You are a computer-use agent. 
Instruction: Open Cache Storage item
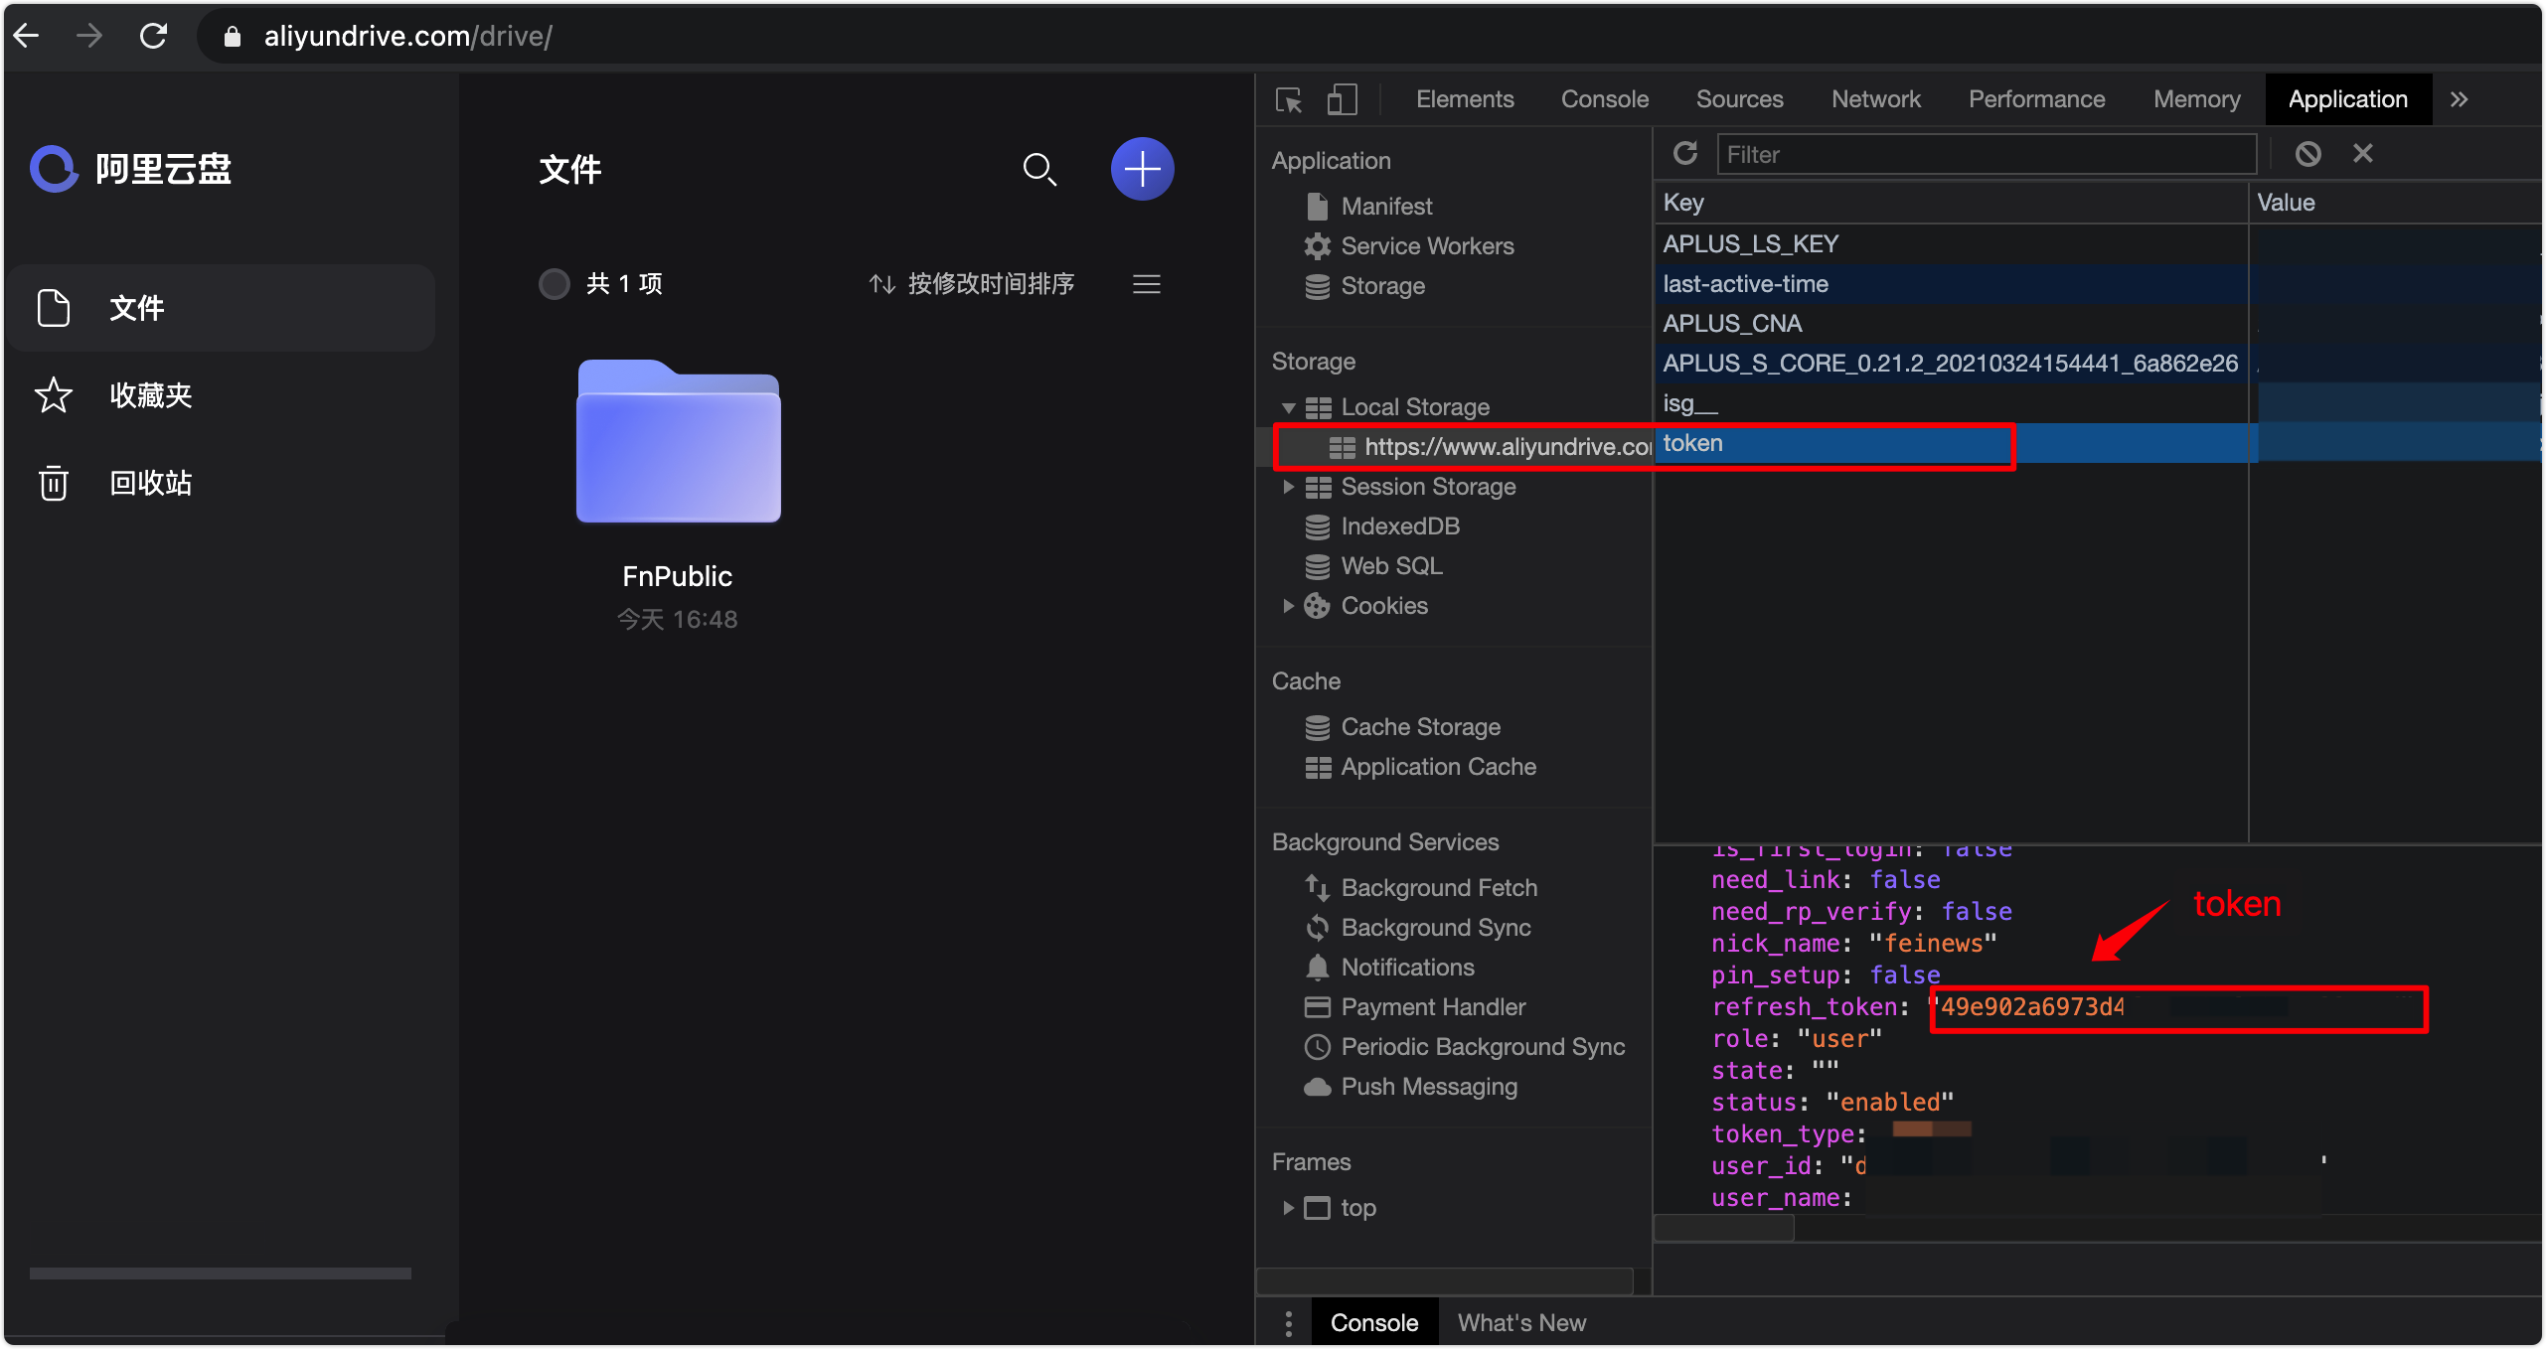1420,726
